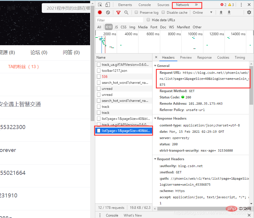Tick the Hide data URLs checkbox
The height and width of the screenshot is (218, 254).
coord(148,20)
